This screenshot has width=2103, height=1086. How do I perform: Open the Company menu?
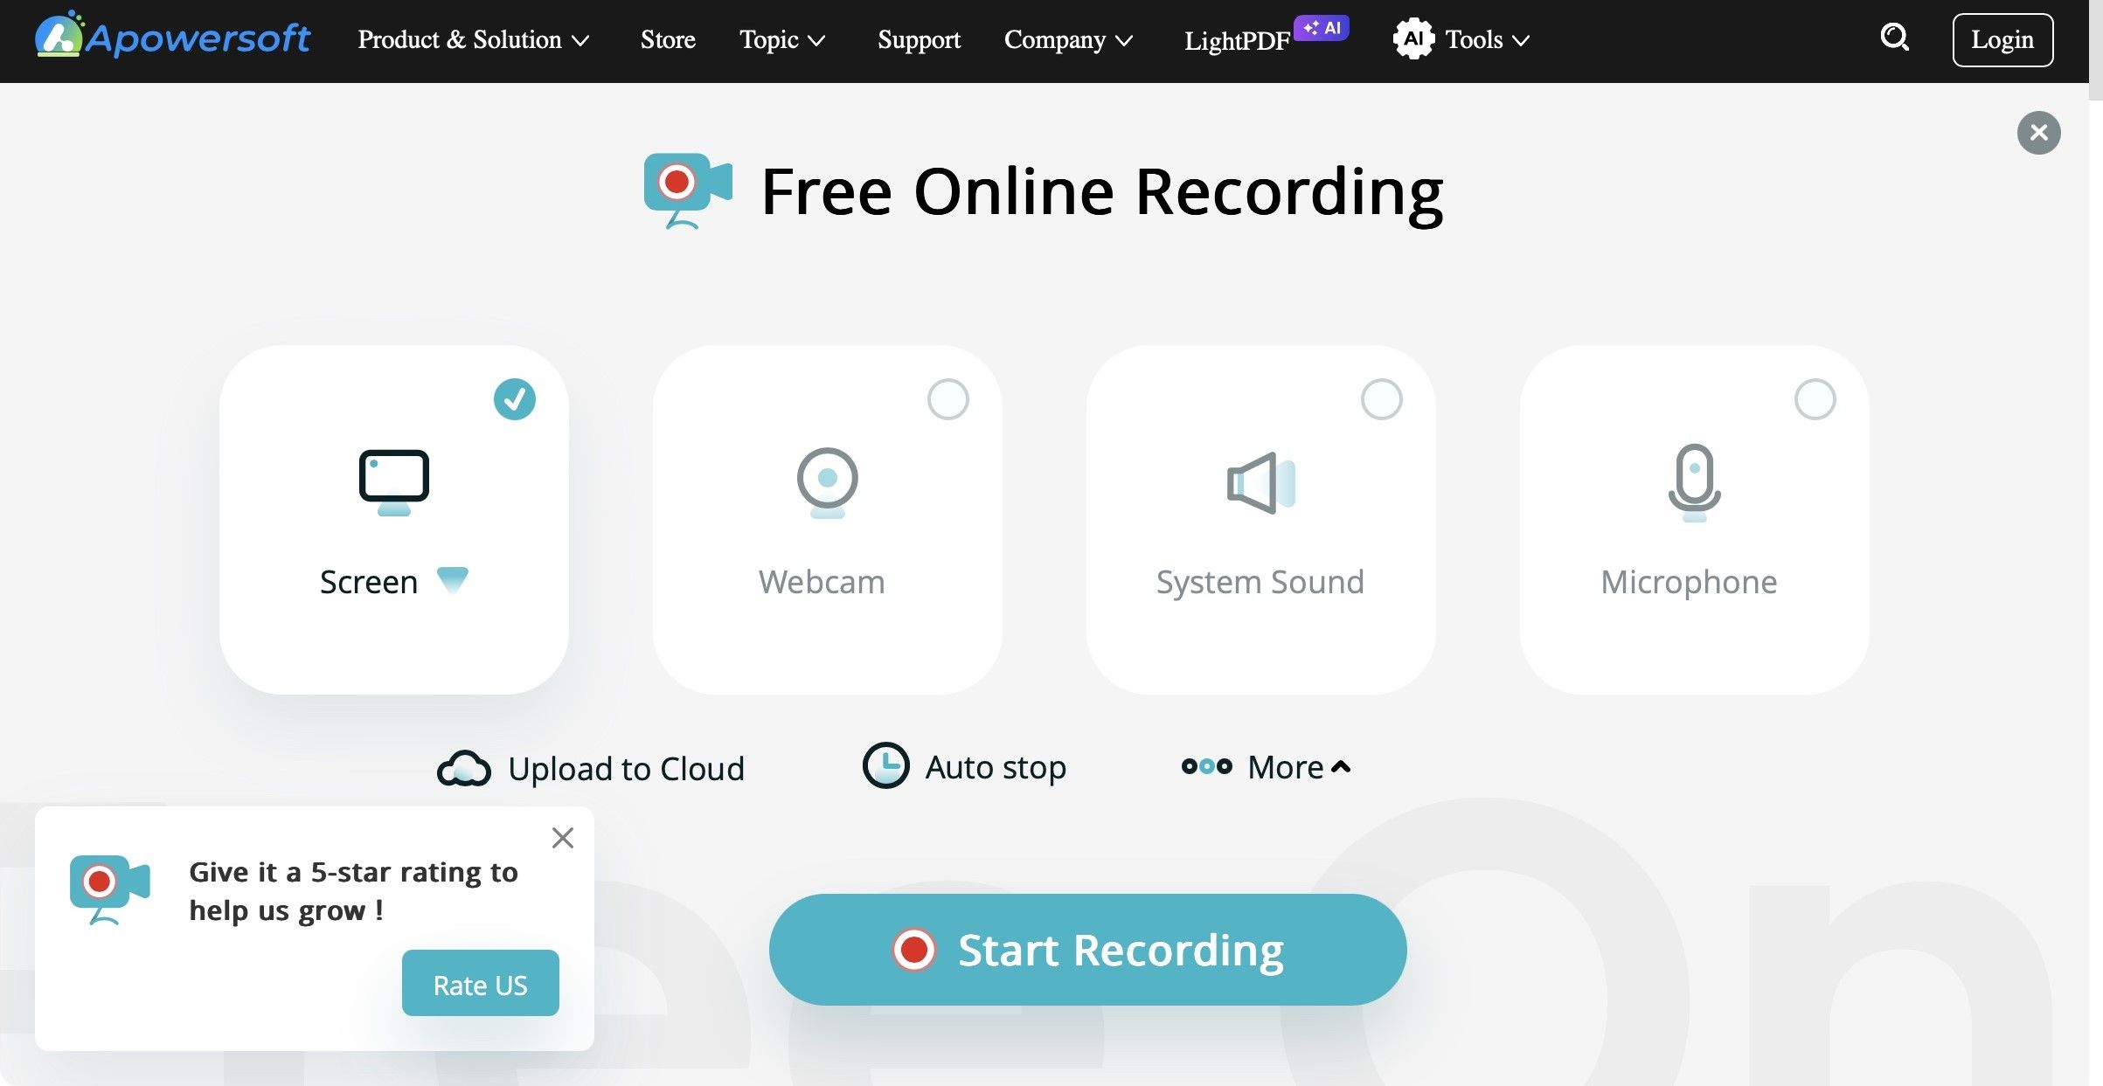[1068, 40]
